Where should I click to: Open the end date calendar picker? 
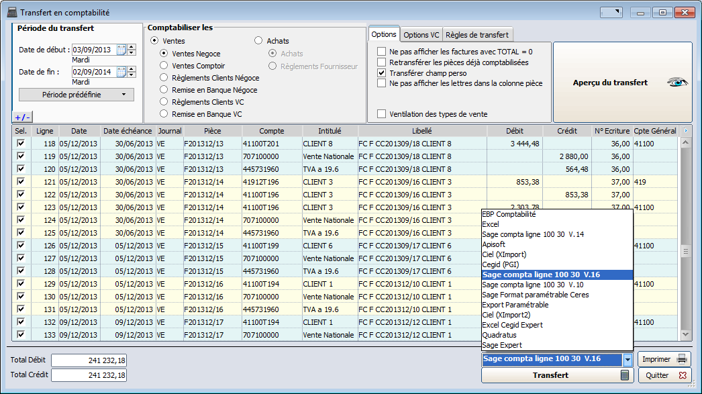(x=121, y=72)
